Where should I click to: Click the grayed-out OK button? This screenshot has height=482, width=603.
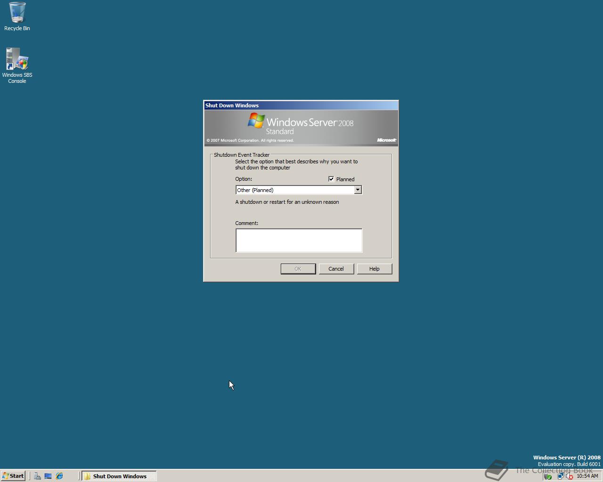[x=298, y=269]
